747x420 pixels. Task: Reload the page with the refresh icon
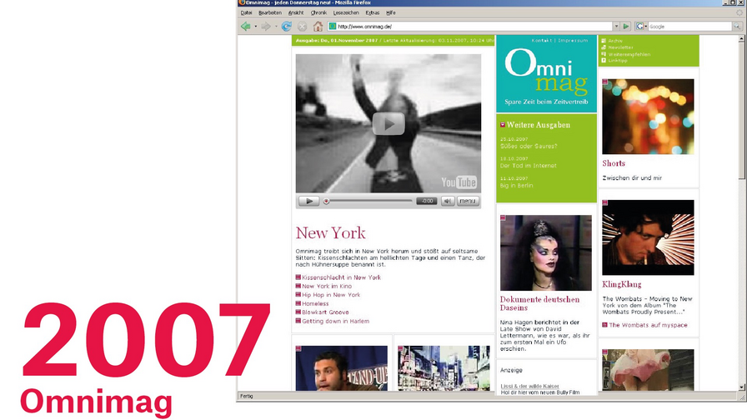point(286,27)
